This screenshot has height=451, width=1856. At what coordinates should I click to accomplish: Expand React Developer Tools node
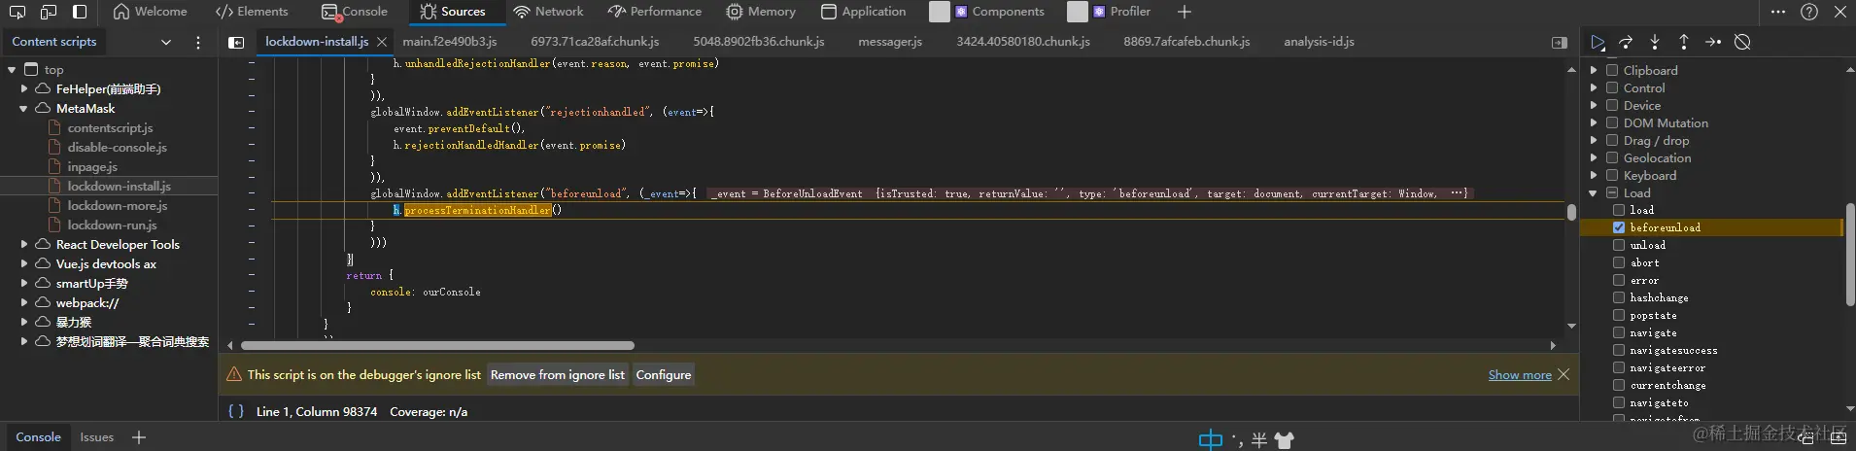point(23,244)
